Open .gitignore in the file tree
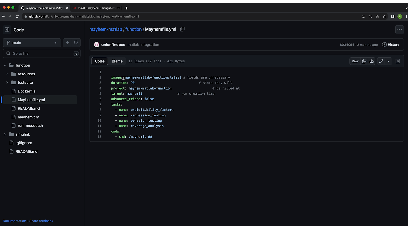Viewport: 408px width, 229px height. click(x=24, y=143)
